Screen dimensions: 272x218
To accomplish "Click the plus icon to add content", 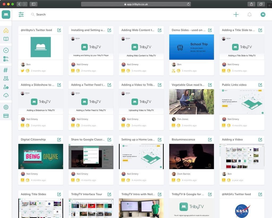I will [236, 15].
